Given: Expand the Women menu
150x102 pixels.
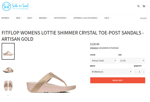Looking at the screenshot, I should pyautogui.click(x=6, y=18).
